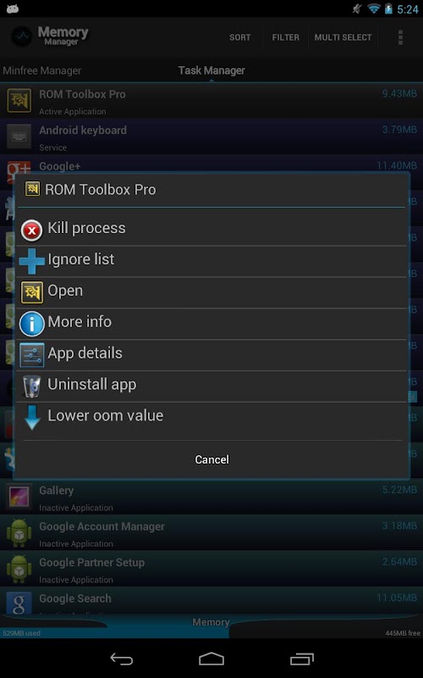
Task: Tap the Memory usage bar at bottom
Action: point(211,627)
